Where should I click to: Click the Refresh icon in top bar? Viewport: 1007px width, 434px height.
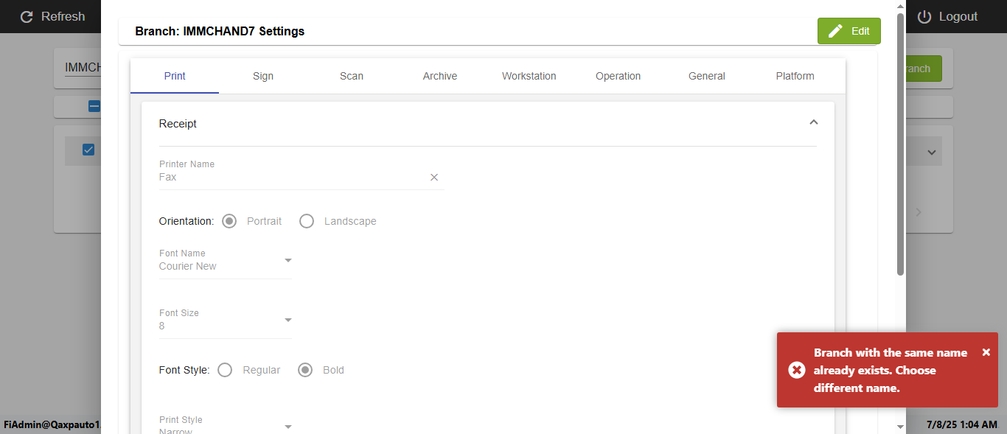coord(27,16)
